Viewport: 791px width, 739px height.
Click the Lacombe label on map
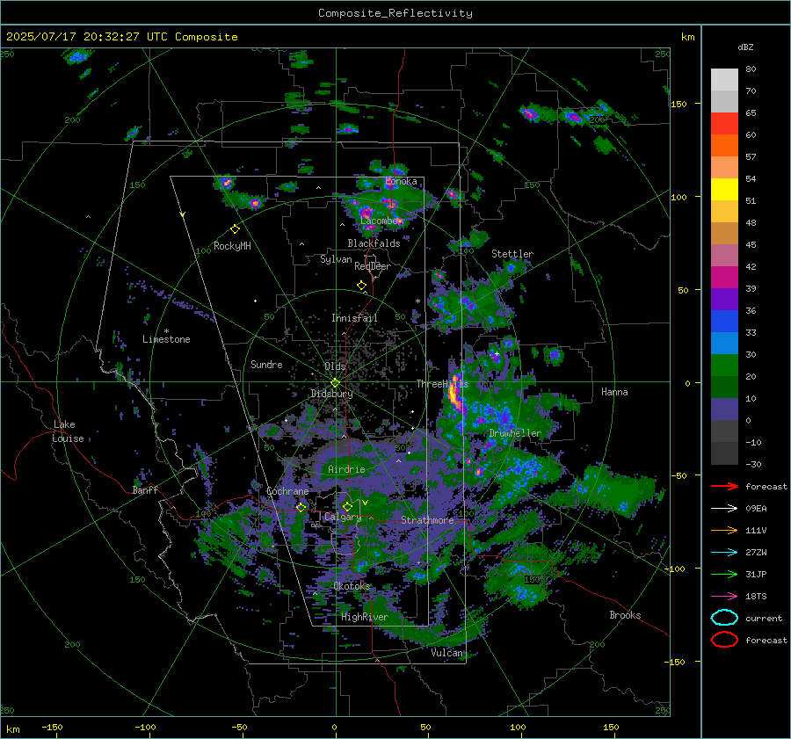coord(381,221)
